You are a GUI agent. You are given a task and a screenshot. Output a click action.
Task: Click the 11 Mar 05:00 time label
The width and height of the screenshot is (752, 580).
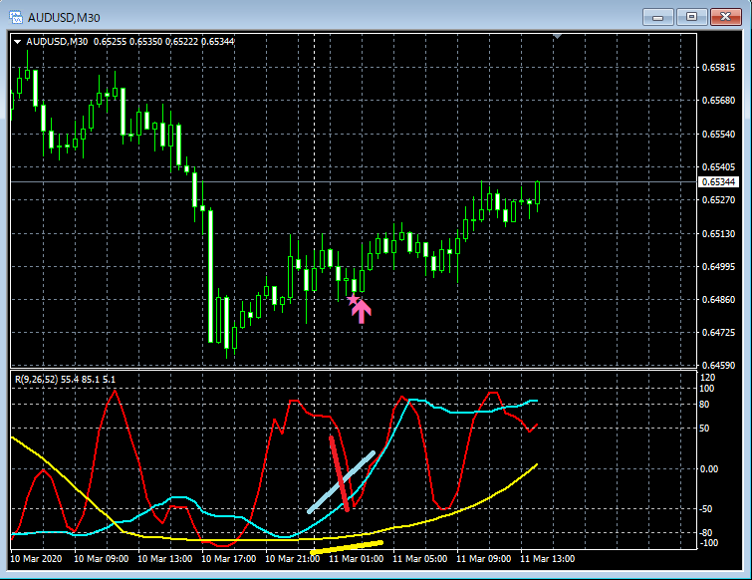(x=420, y=559)
